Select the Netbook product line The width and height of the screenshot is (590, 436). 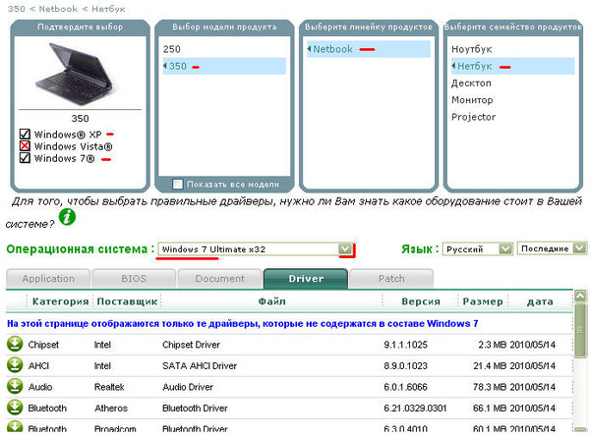coord(369,49)
